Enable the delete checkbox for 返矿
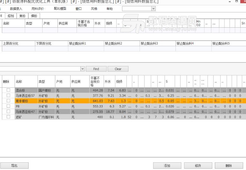Image resolution: width=246 pixels, height=170 pixels. [x=8, y=117]
